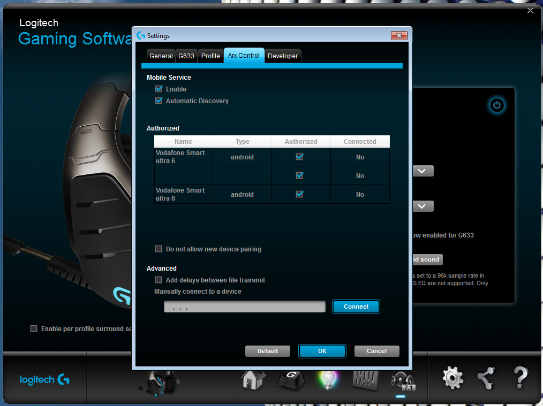Click android type in last device row
Image resolution: width=543 pixels, height=406 pixels.
pyautogui.click(x=243, y=194)
